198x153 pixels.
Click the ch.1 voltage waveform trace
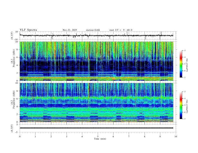click(96, 35)
